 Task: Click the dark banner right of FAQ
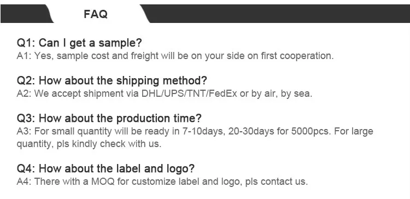click(277, 14)
